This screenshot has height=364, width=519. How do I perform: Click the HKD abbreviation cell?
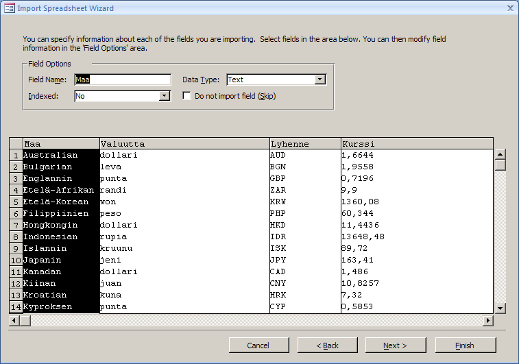pyautogui.click(x=305, y=225)
